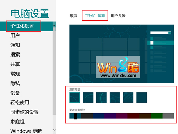Pick the dark gray background color
178x134 pixels.
click(87, 116)
